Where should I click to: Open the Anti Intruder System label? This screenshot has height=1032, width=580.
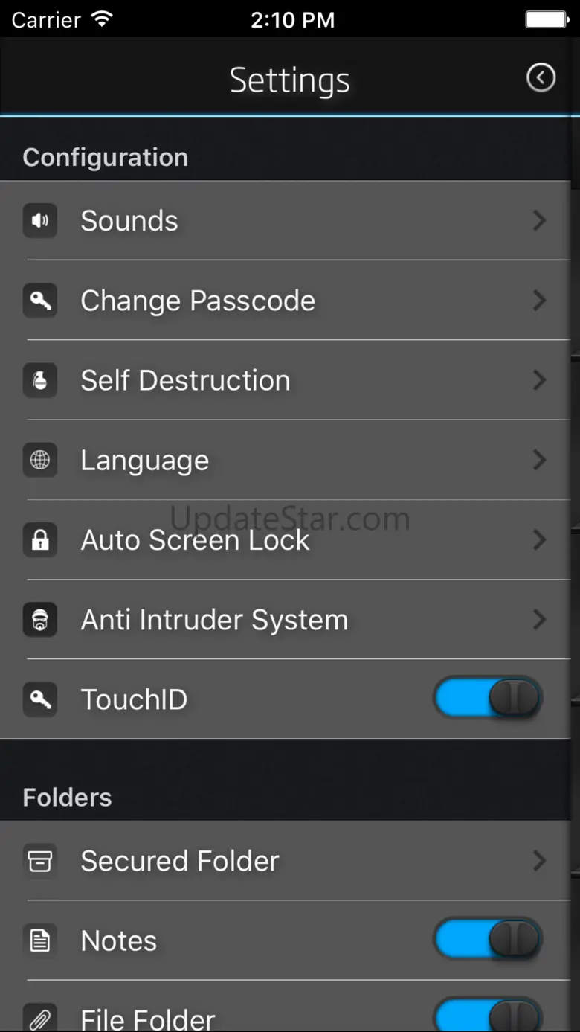click(214, 620)
